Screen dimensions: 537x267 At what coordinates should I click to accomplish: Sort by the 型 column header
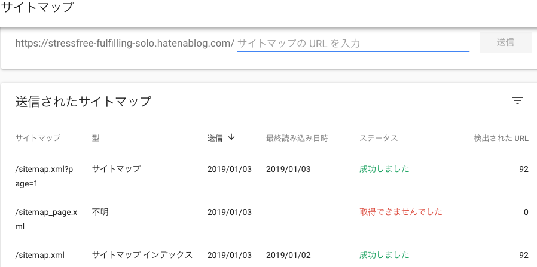point(96,138)
